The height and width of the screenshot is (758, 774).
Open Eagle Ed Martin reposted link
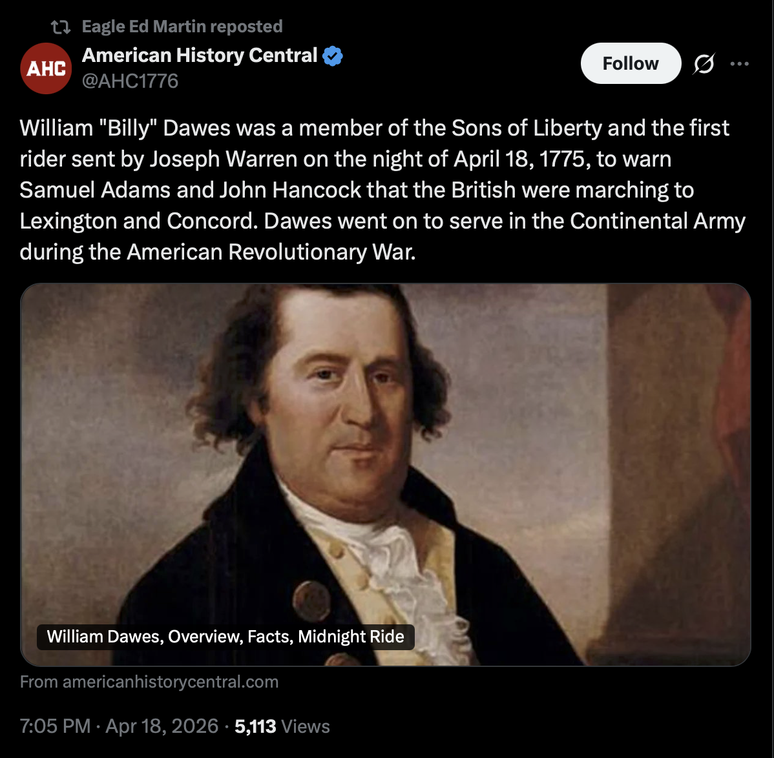pyautogui.click(x=182, y=26)
